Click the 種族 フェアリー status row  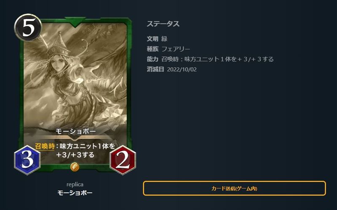point(168,49)
